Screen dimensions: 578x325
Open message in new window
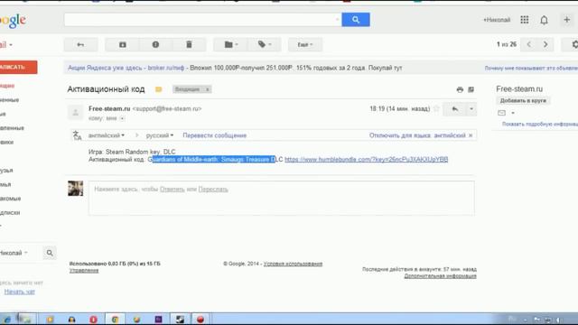pos(471,89)
